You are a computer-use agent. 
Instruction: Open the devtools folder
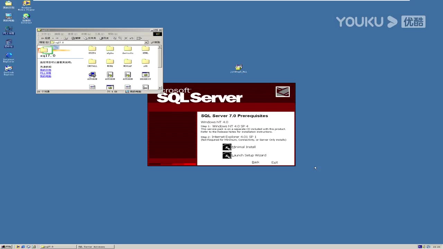pos(128,50)
